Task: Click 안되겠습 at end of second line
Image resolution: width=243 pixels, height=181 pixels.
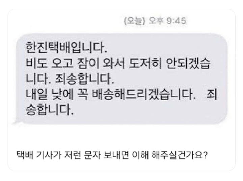Action: pos(188,63)
